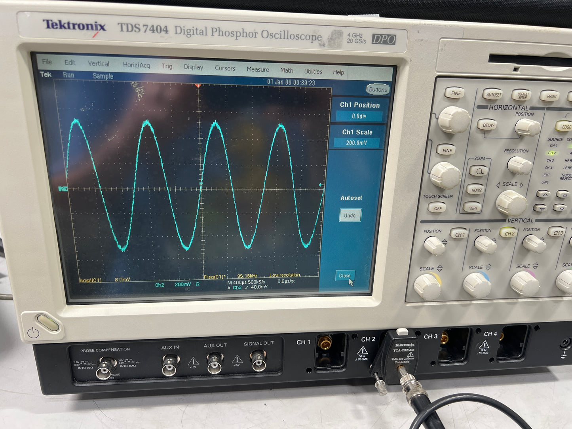Select the channel ground reference marker at left edge

click(63, 189)
